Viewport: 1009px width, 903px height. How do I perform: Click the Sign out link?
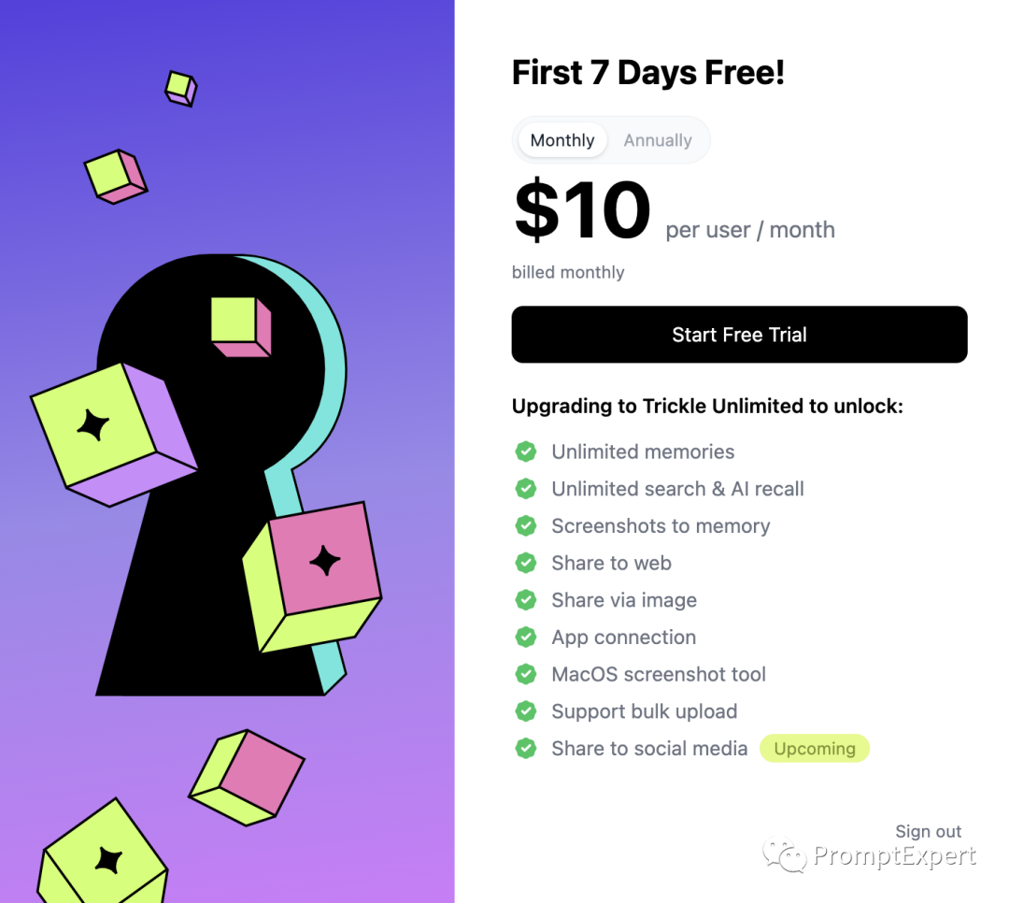tap(928, 831)
